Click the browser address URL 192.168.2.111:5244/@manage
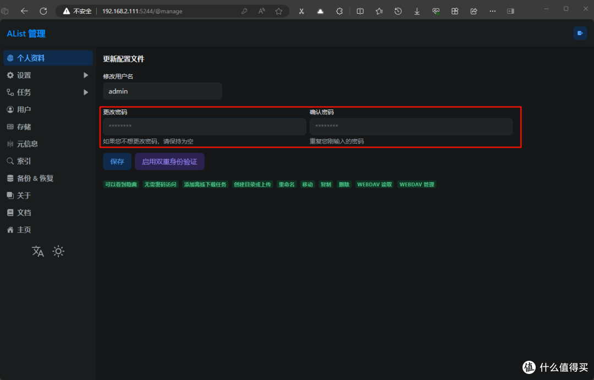The image size is (594, 380). [x=142, y=12]
